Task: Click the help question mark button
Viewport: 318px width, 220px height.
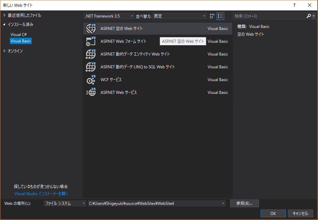Action: tap(294, 5)
